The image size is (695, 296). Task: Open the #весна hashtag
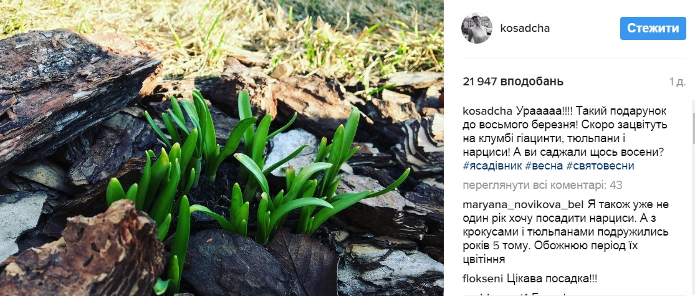544,165
